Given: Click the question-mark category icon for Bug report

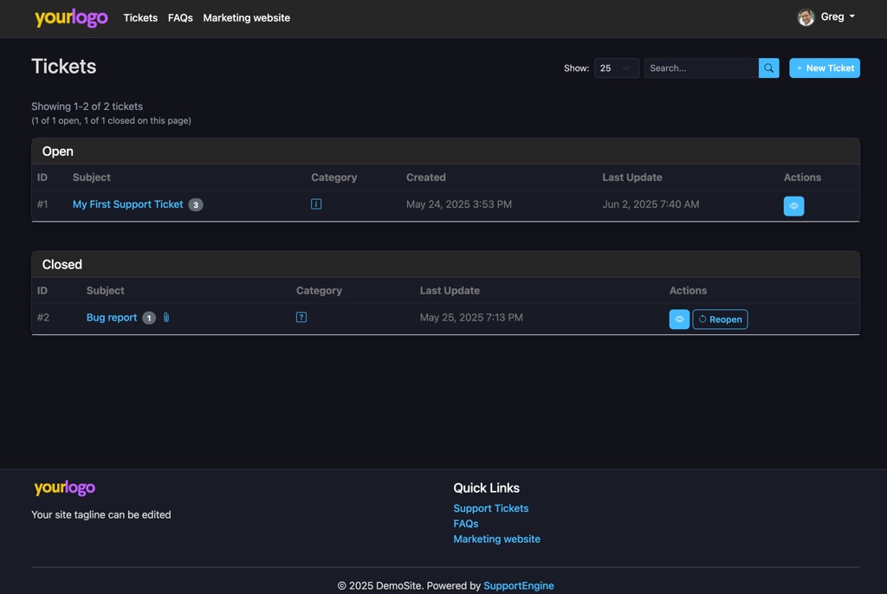Looking at the screenshot, I should pos(301,317).
